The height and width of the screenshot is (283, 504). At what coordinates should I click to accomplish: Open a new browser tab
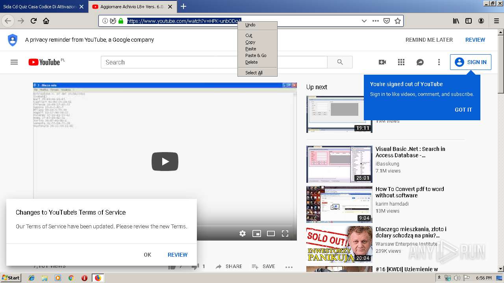[x=183, y=6]
